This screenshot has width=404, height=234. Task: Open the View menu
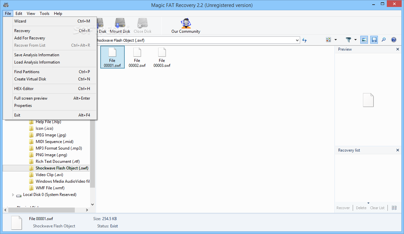[x=31, y=14]
